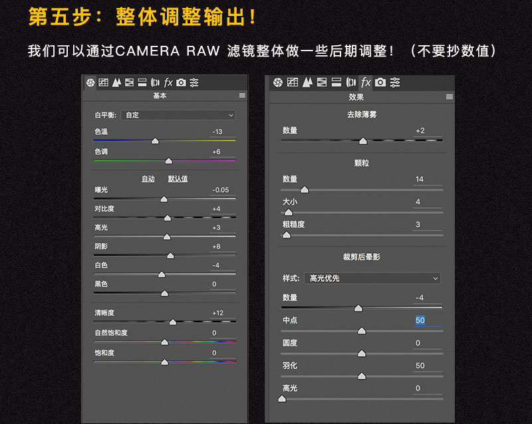This screenshot has height=424, width=532.
Task: Click the 默认值 default link
Action: (178, 179)
